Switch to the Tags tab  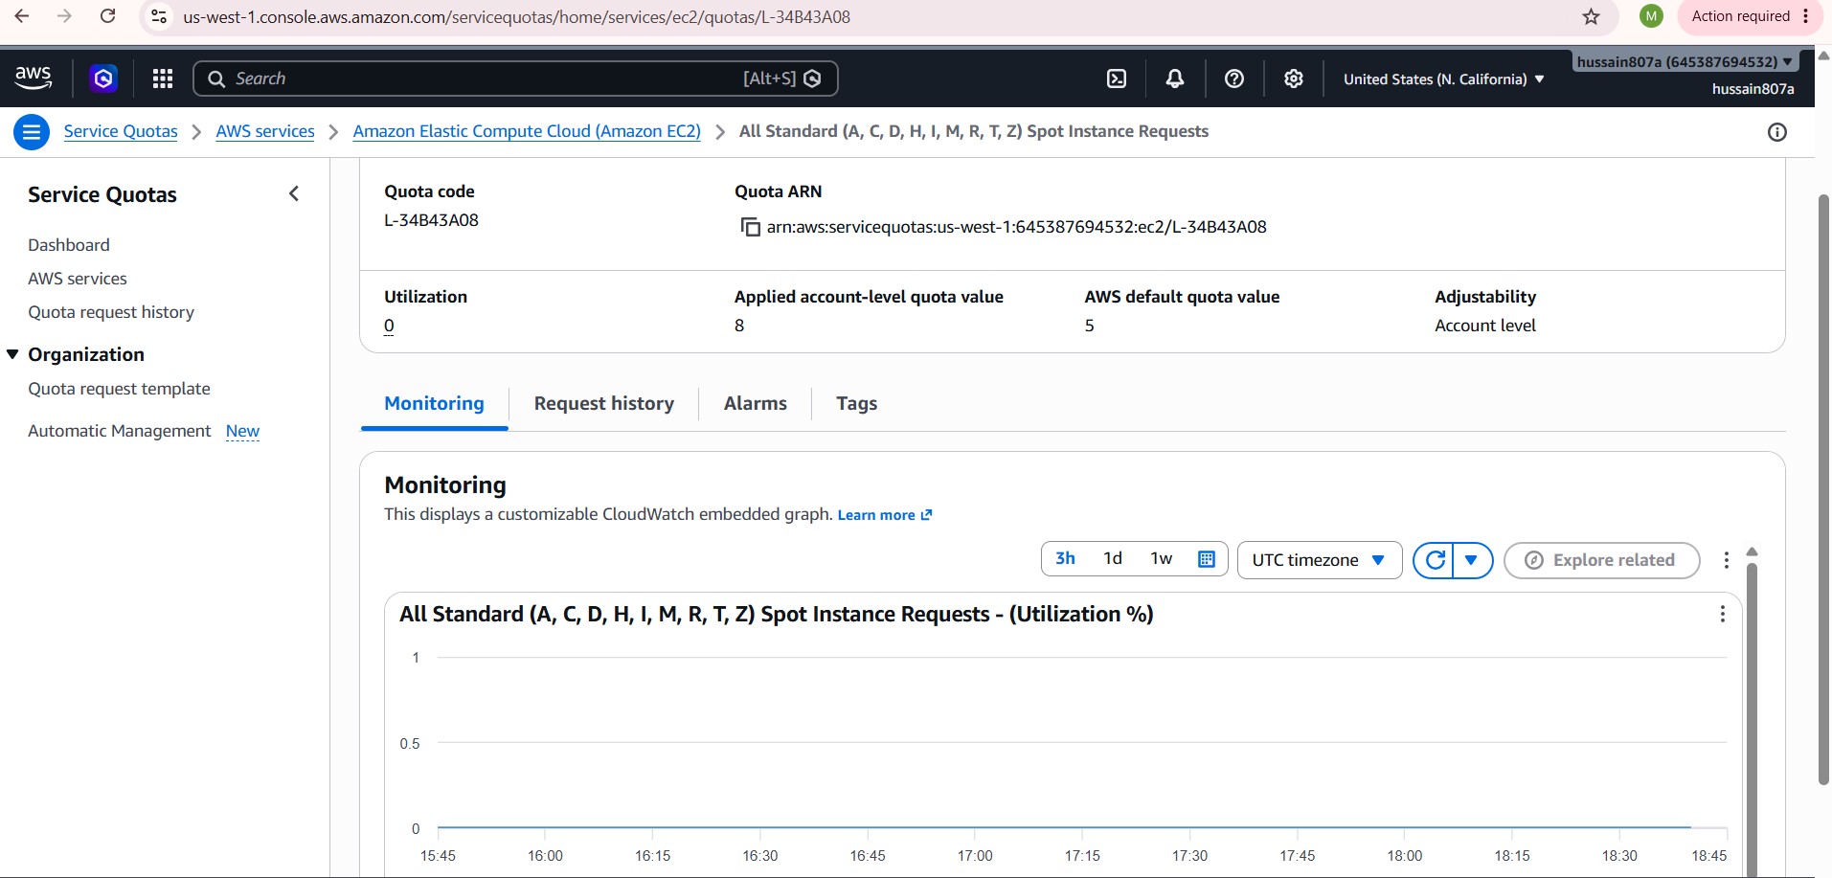tap(857, 404)
